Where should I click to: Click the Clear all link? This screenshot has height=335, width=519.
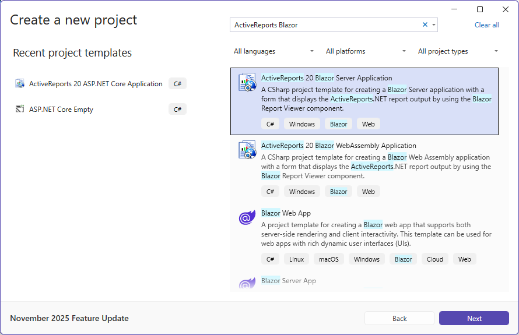click(486, 25)
